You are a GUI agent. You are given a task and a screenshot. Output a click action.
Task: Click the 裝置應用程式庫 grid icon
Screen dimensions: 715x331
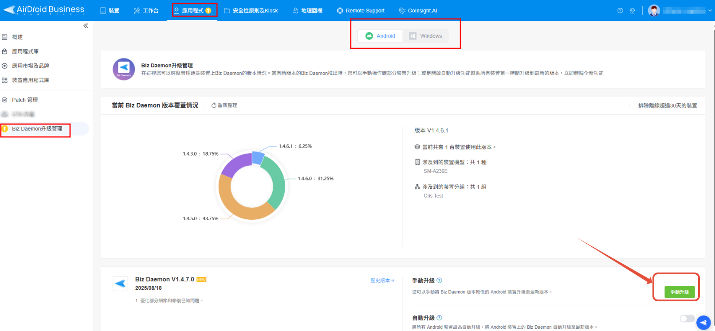click(x=4, y=80)
